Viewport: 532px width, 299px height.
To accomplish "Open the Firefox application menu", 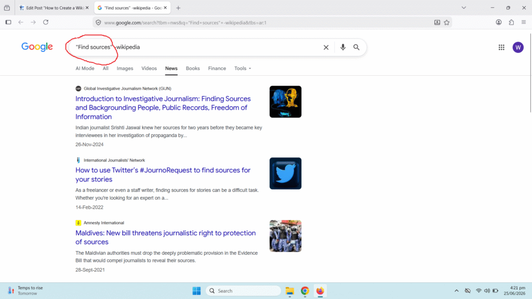I will (x=524, y=22).
